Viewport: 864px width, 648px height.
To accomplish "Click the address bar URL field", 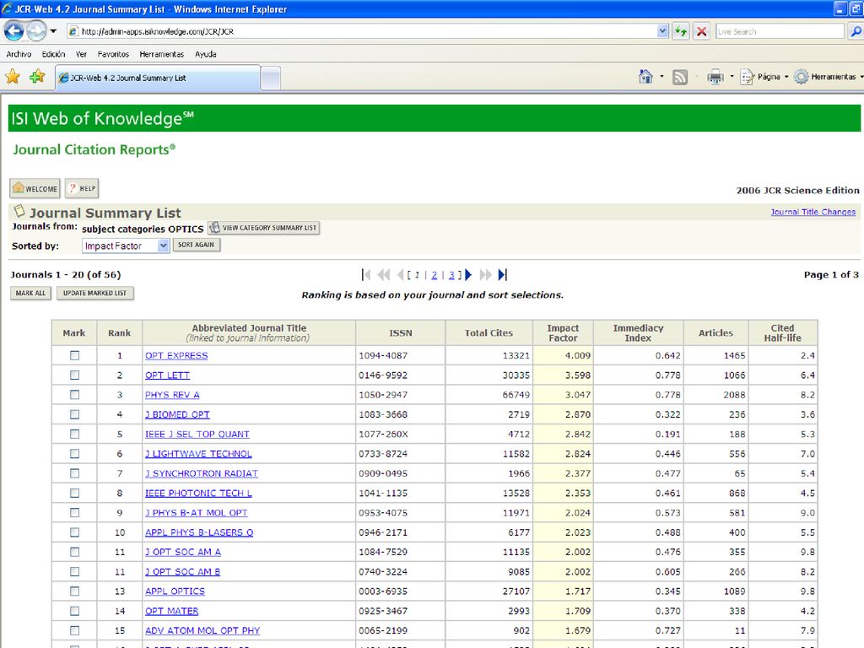I will coord(362,31).
